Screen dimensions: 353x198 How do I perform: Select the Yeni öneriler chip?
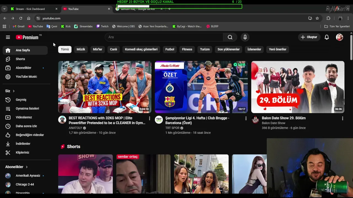point(278,50)
